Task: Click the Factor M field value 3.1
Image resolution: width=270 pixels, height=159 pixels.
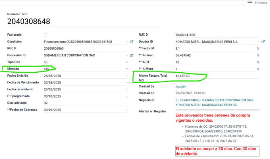Action: (x=216, y=49)
